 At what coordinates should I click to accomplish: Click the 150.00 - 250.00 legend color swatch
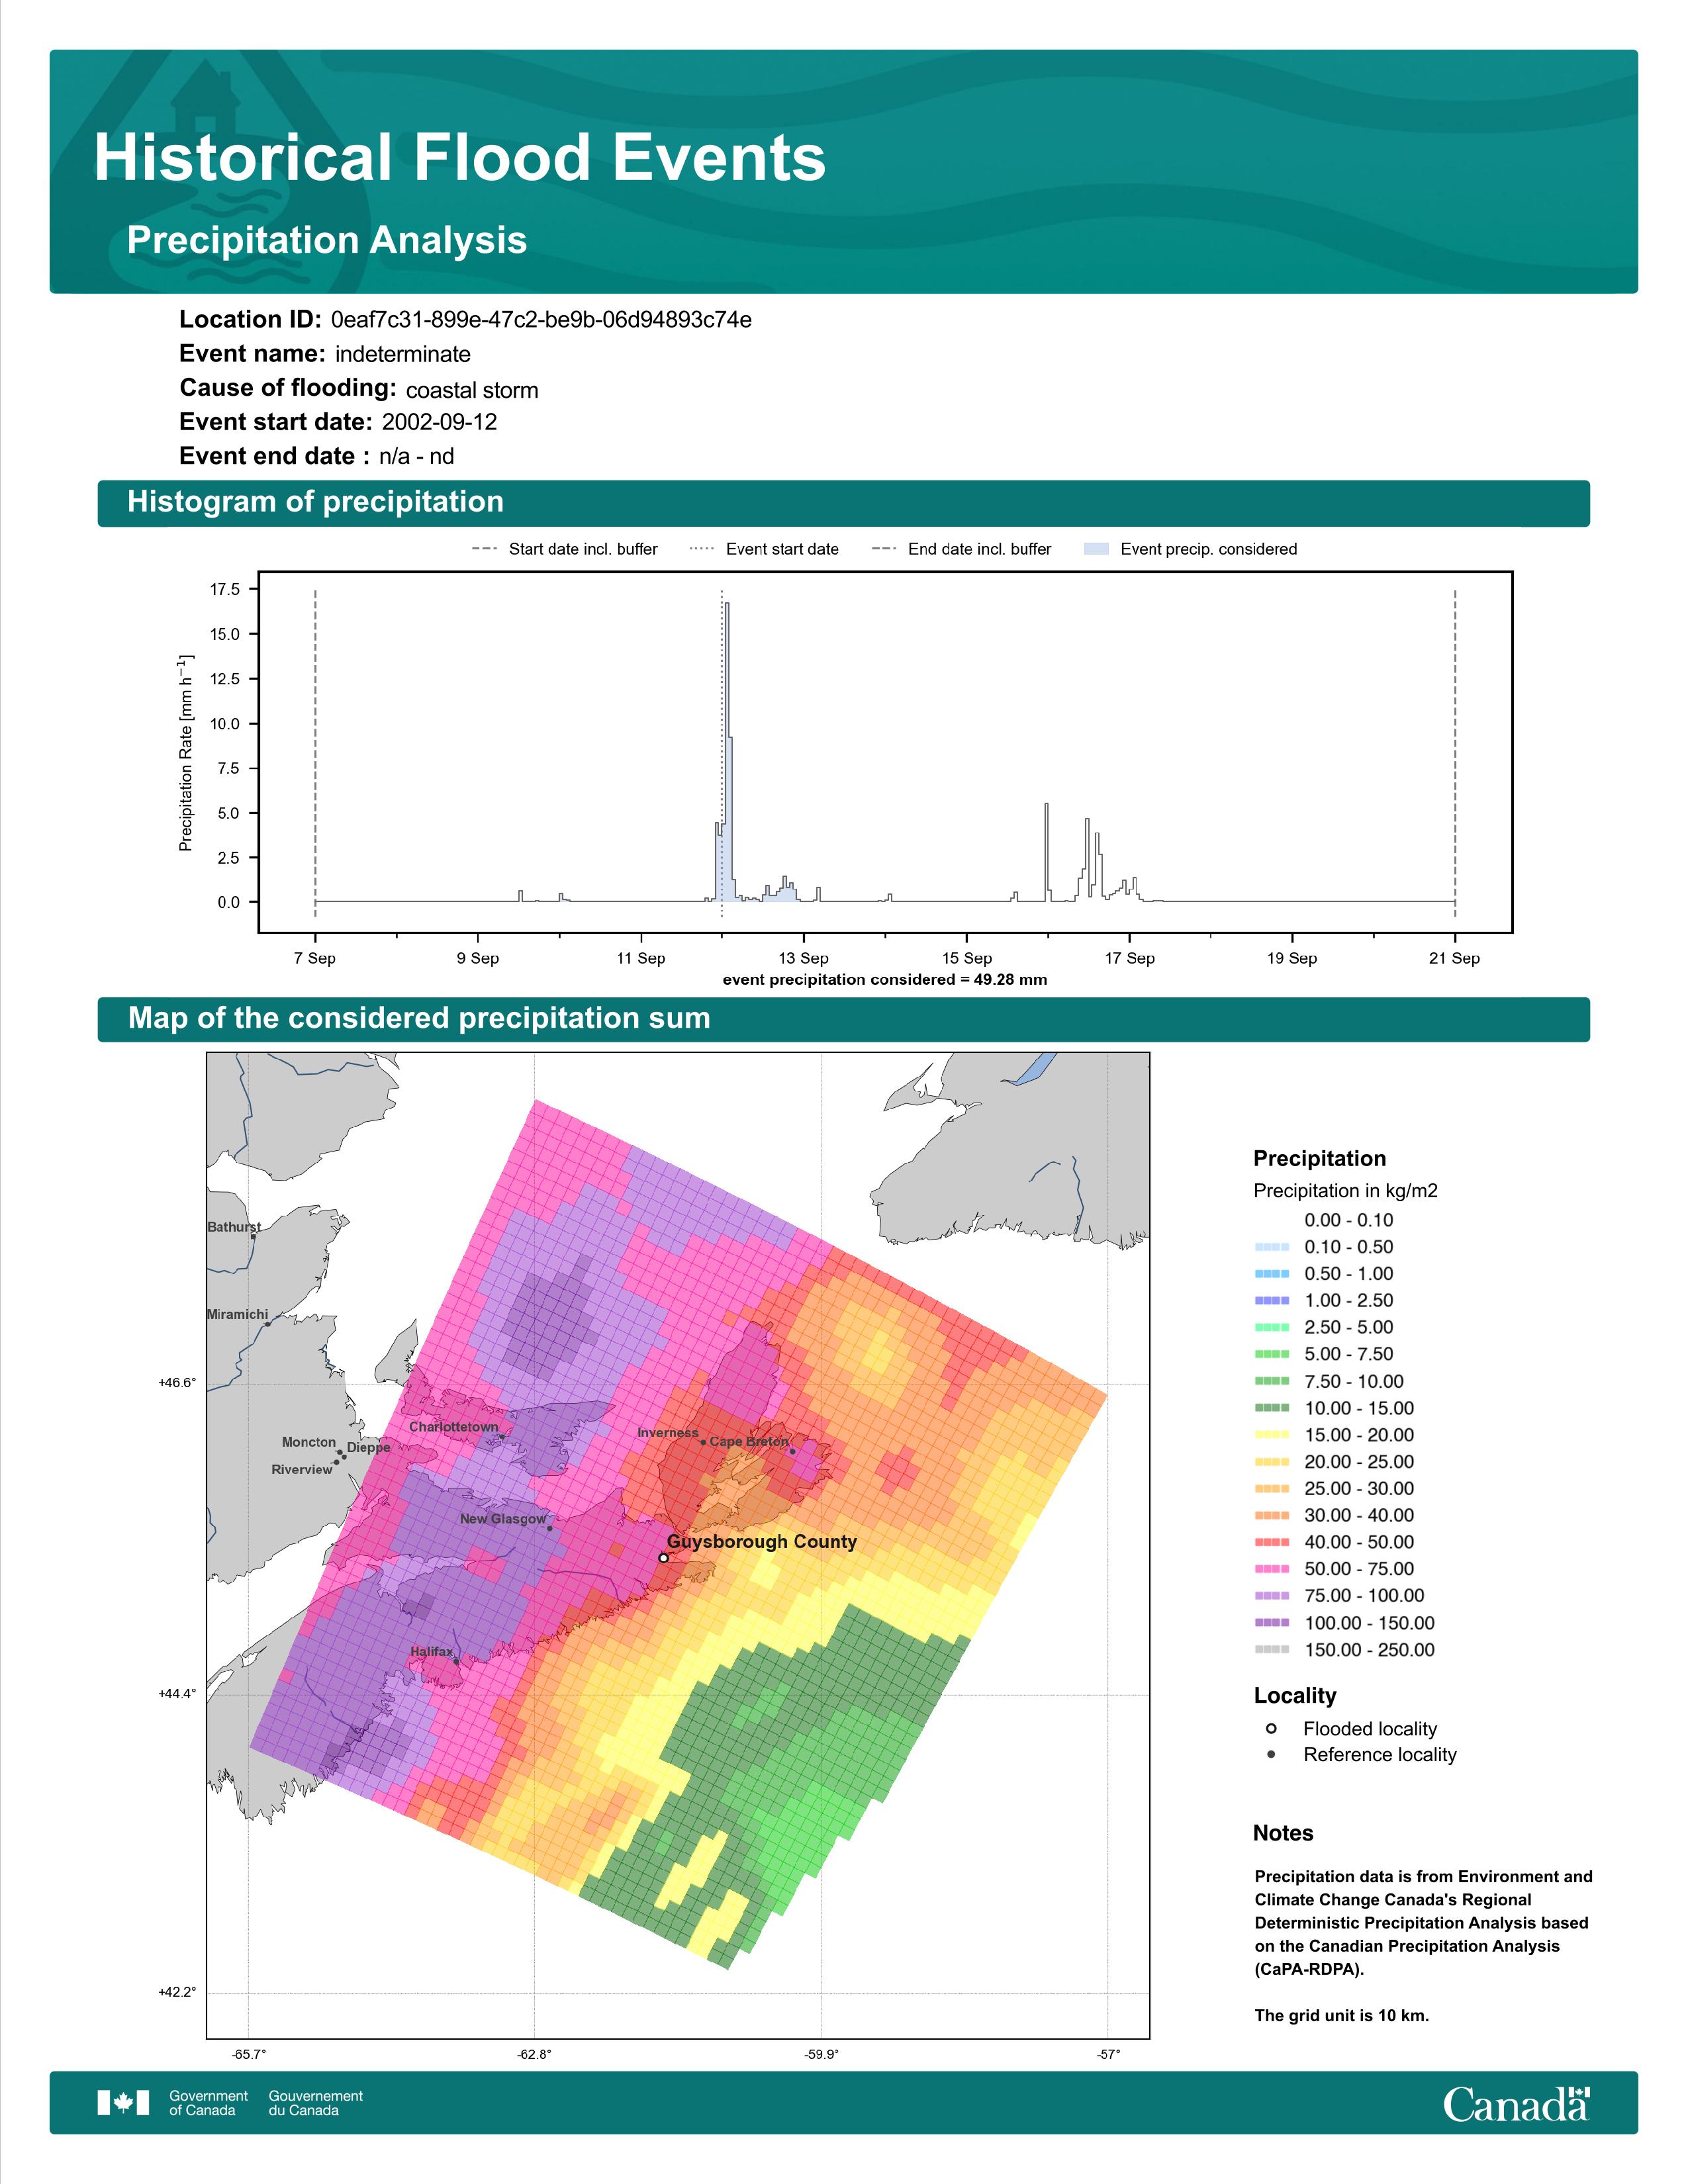tap(1272, 1650)
